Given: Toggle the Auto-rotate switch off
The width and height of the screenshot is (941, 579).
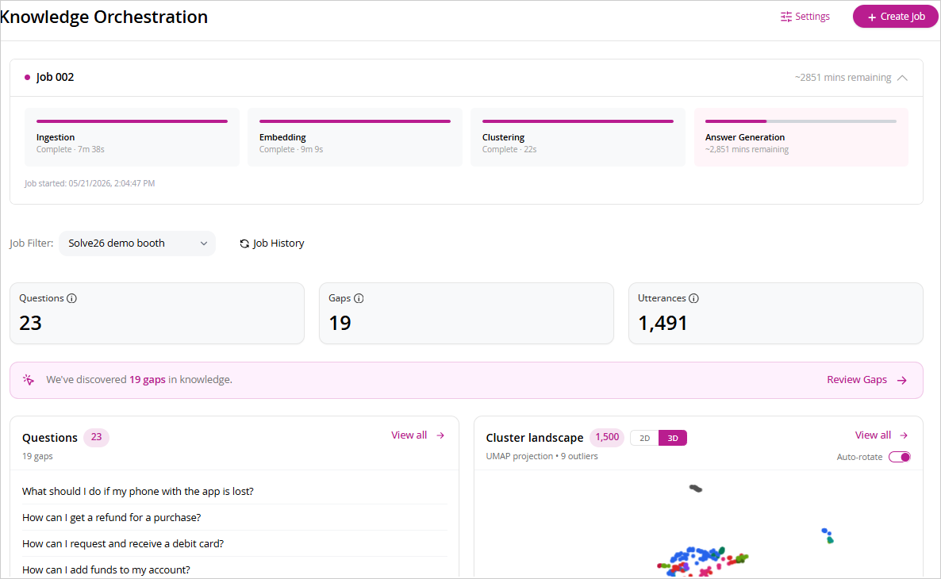Looking at the screenshot, I should (x=900, y=457).
